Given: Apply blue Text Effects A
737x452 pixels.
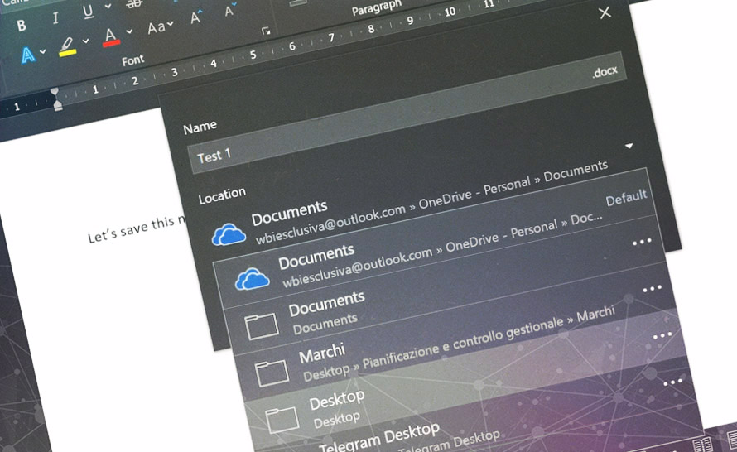Looking at the screenshot, I should 27,55.
